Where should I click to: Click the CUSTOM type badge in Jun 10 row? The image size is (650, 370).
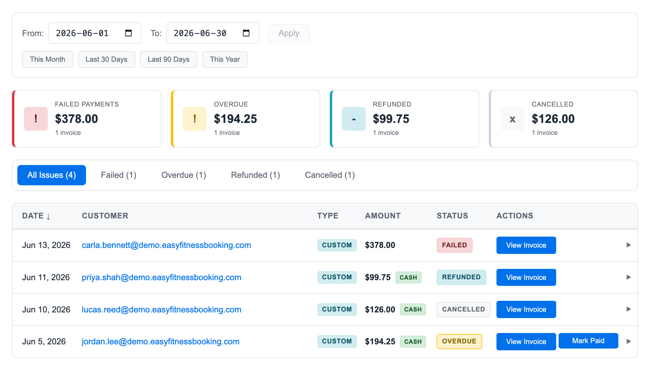pyautogui.click(x=337, y=309)
